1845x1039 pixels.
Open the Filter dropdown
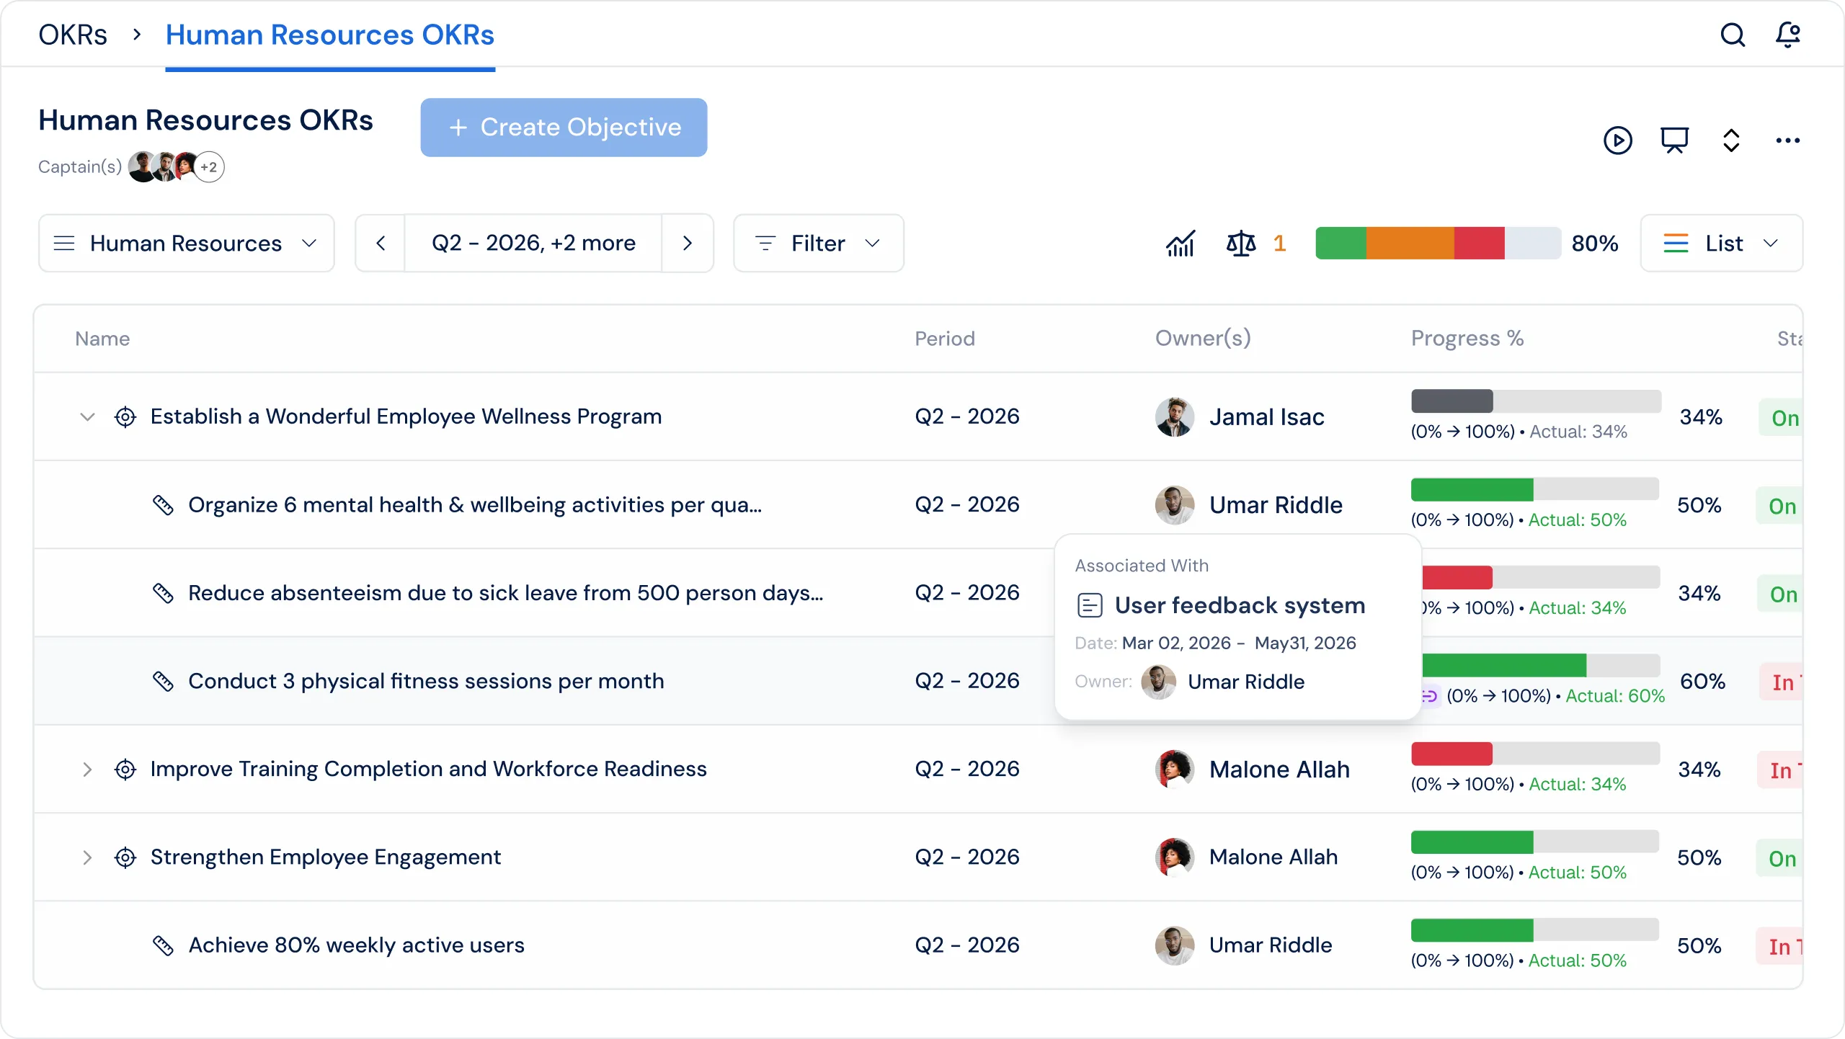pyautogui.click(x=818, y=244)
